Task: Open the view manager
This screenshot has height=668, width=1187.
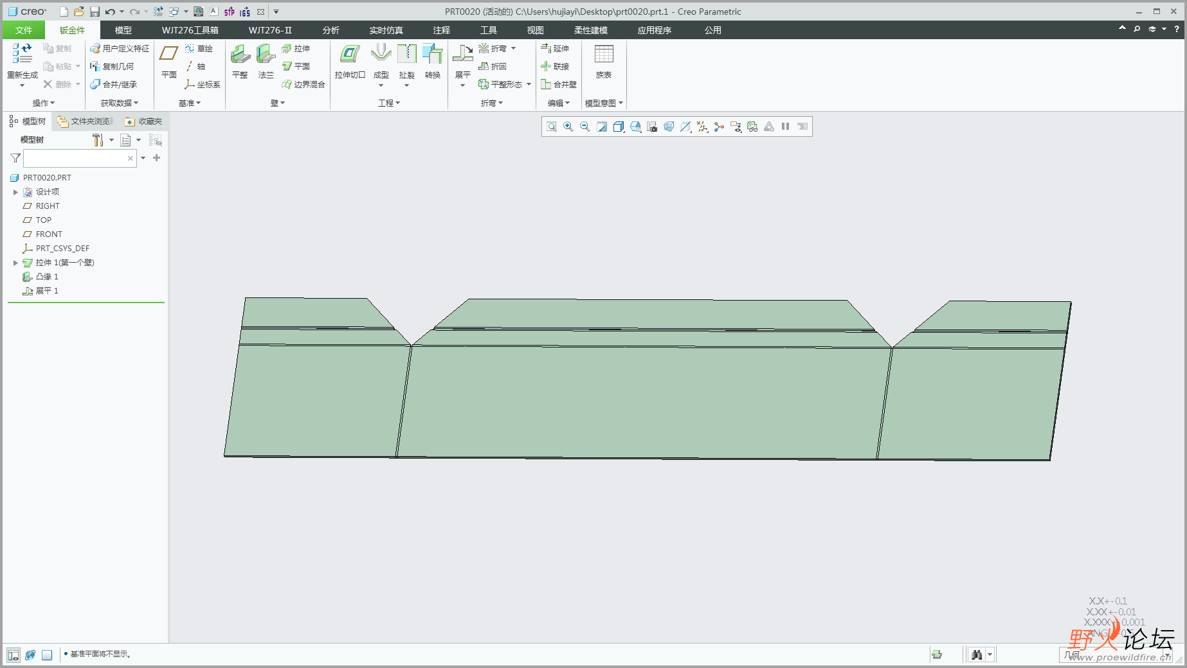Action: pos(652,127)
